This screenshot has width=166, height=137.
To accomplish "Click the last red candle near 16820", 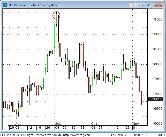I will [x=141, y=96].
